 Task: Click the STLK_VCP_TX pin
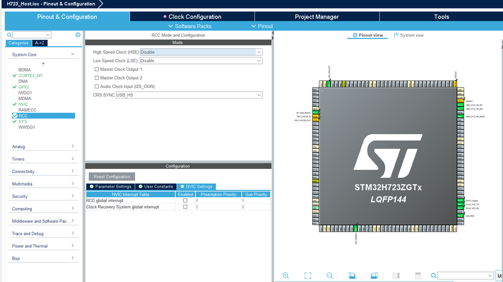tap(460, 204)
